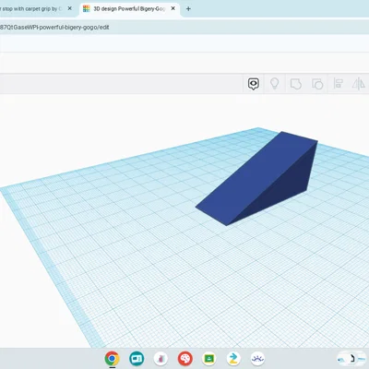Click the Group shapes icon

295,84
